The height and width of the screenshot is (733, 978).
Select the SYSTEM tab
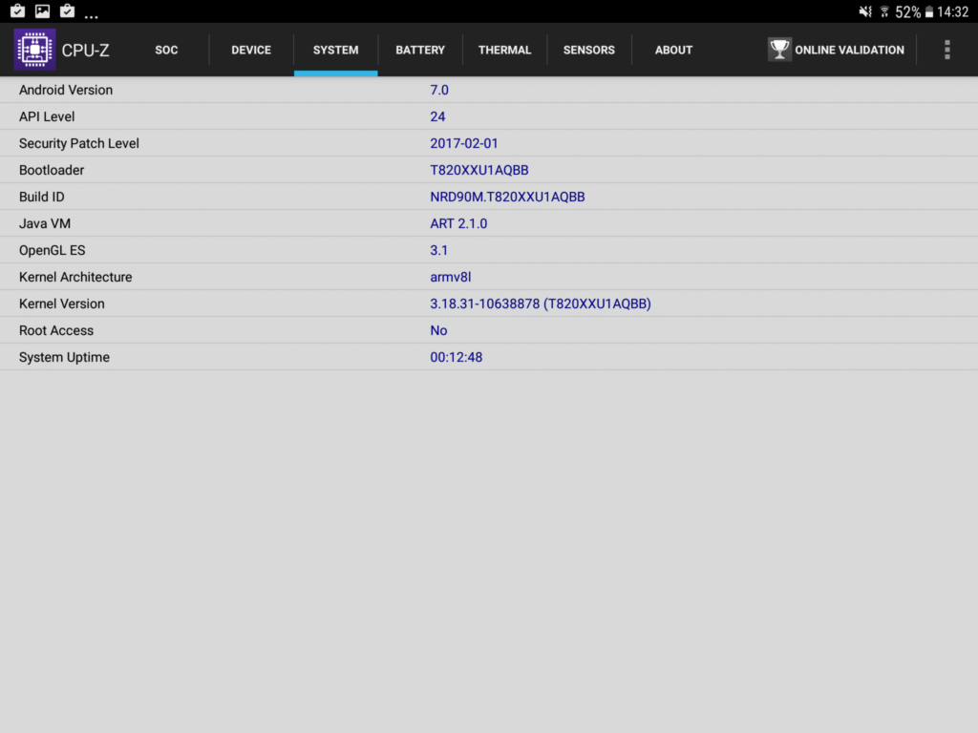335,50
